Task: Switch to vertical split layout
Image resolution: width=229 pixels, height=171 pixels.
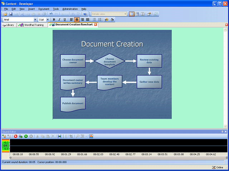Action: pyautogui.click(x=142, y=14)
